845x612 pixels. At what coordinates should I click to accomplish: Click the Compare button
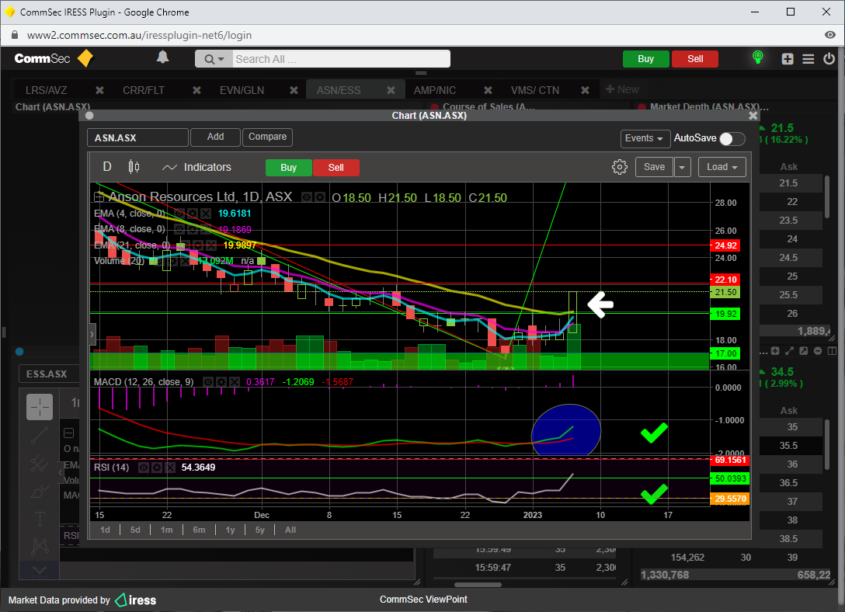pos(267,137)
